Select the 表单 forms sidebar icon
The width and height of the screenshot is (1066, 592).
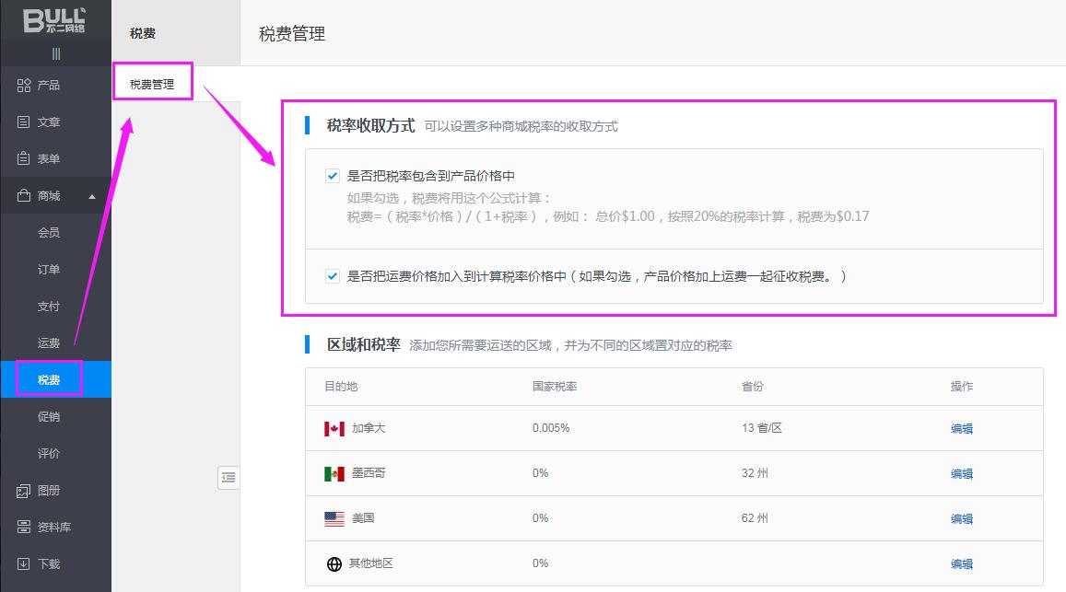(24, 158)
